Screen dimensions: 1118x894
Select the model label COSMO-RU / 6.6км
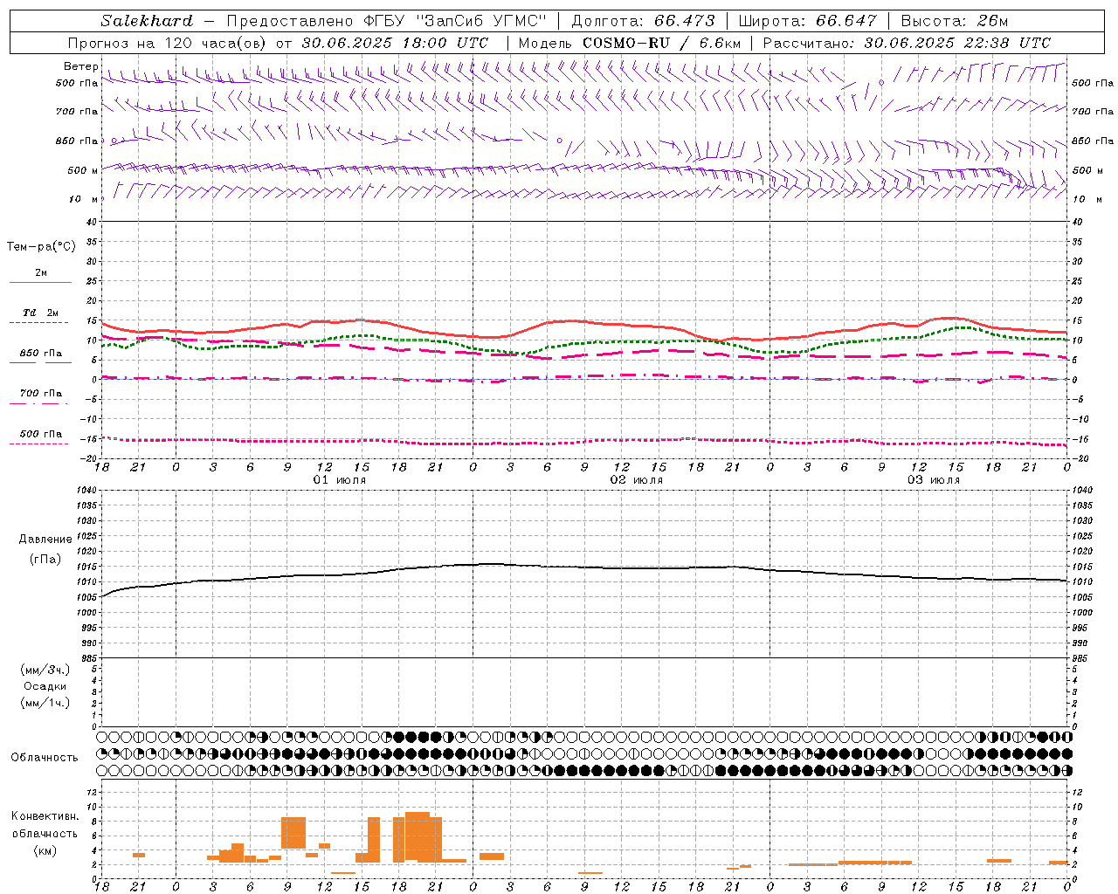pos(661,43)
